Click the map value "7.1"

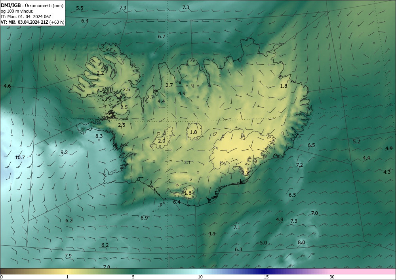pos(237,227)
